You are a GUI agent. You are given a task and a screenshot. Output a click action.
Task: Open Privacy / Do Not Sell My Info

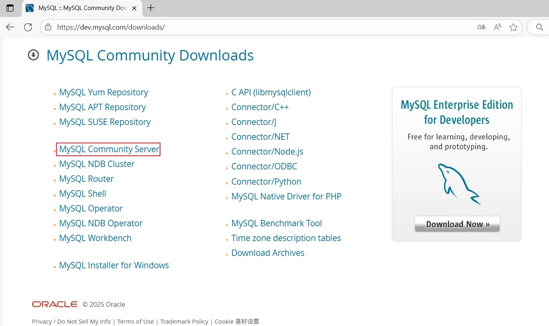(x=71, y=321)
